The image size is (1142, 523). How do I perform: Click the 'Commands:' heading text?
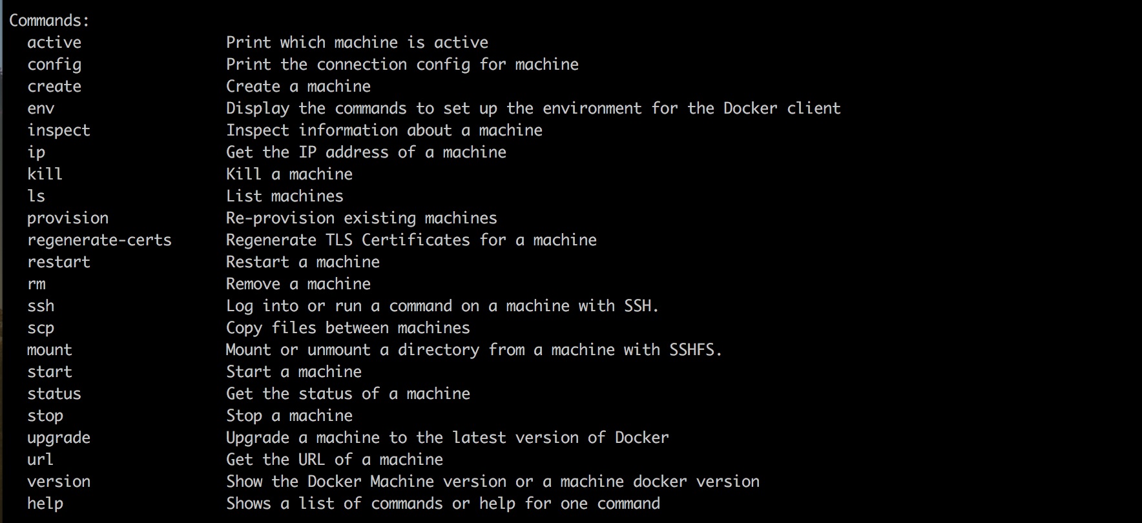49,21
